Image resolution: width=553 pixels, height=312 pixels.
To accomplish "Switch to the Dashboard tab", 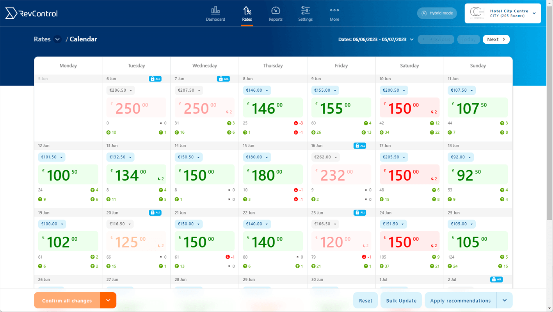I will coord(215,14).
